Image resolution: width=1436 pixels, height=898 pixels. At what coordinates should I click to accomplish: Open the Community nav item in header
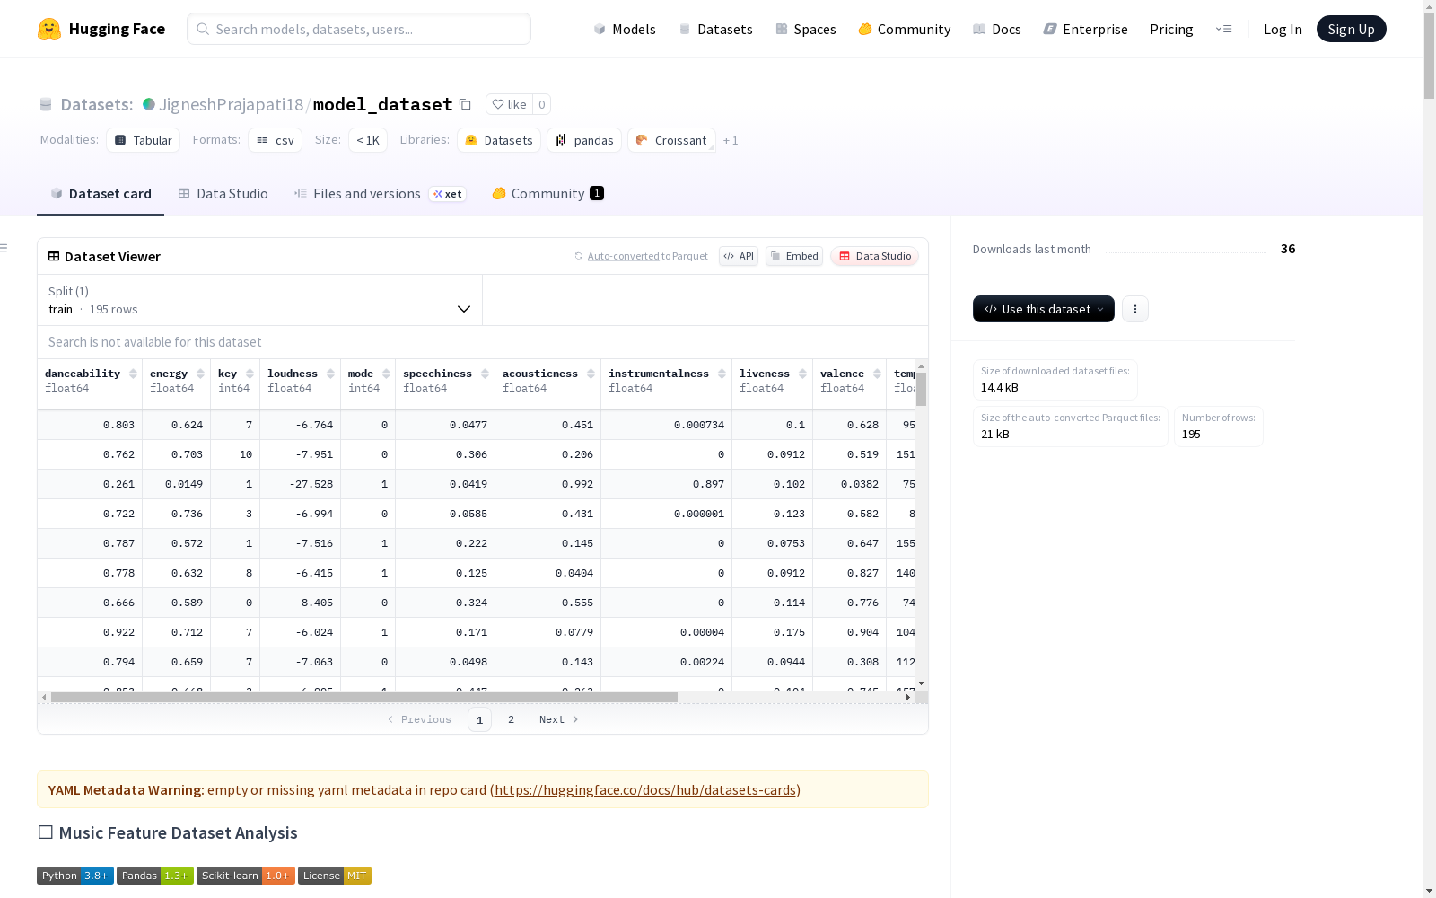click(904, 29)
